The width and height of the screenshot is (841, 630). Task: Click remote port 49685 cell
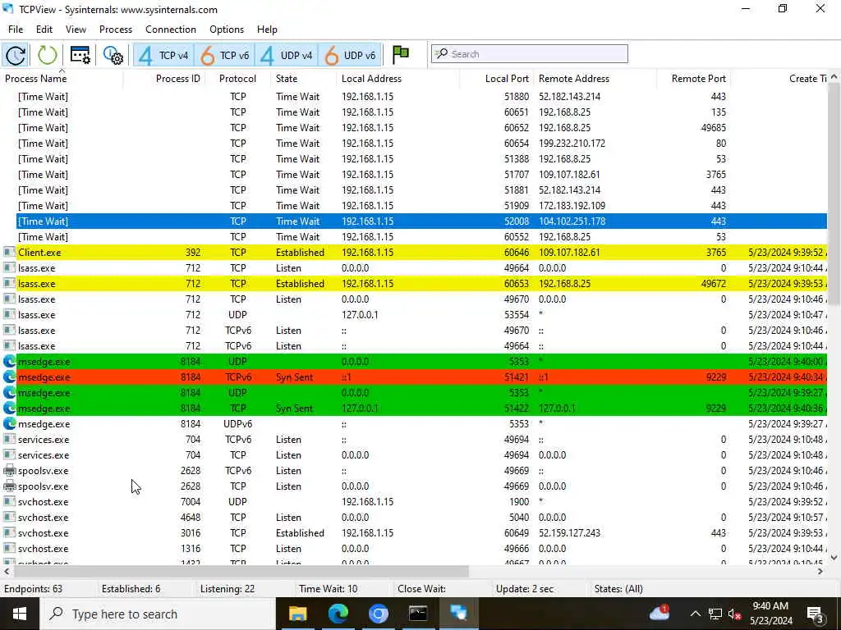(x=714, y=128)
